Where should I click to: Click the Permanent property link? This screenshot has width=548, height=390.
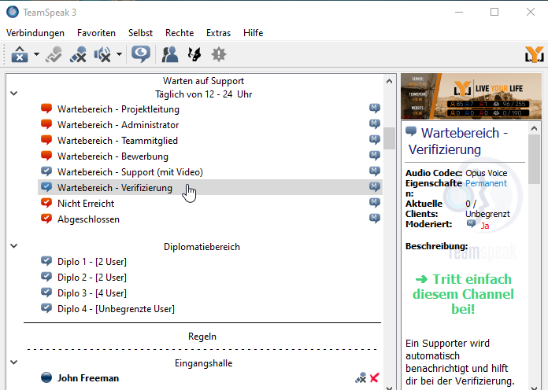coord(486,183)
